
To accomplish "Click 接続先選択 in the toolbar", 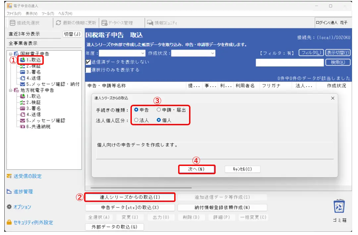I will 25,23.
